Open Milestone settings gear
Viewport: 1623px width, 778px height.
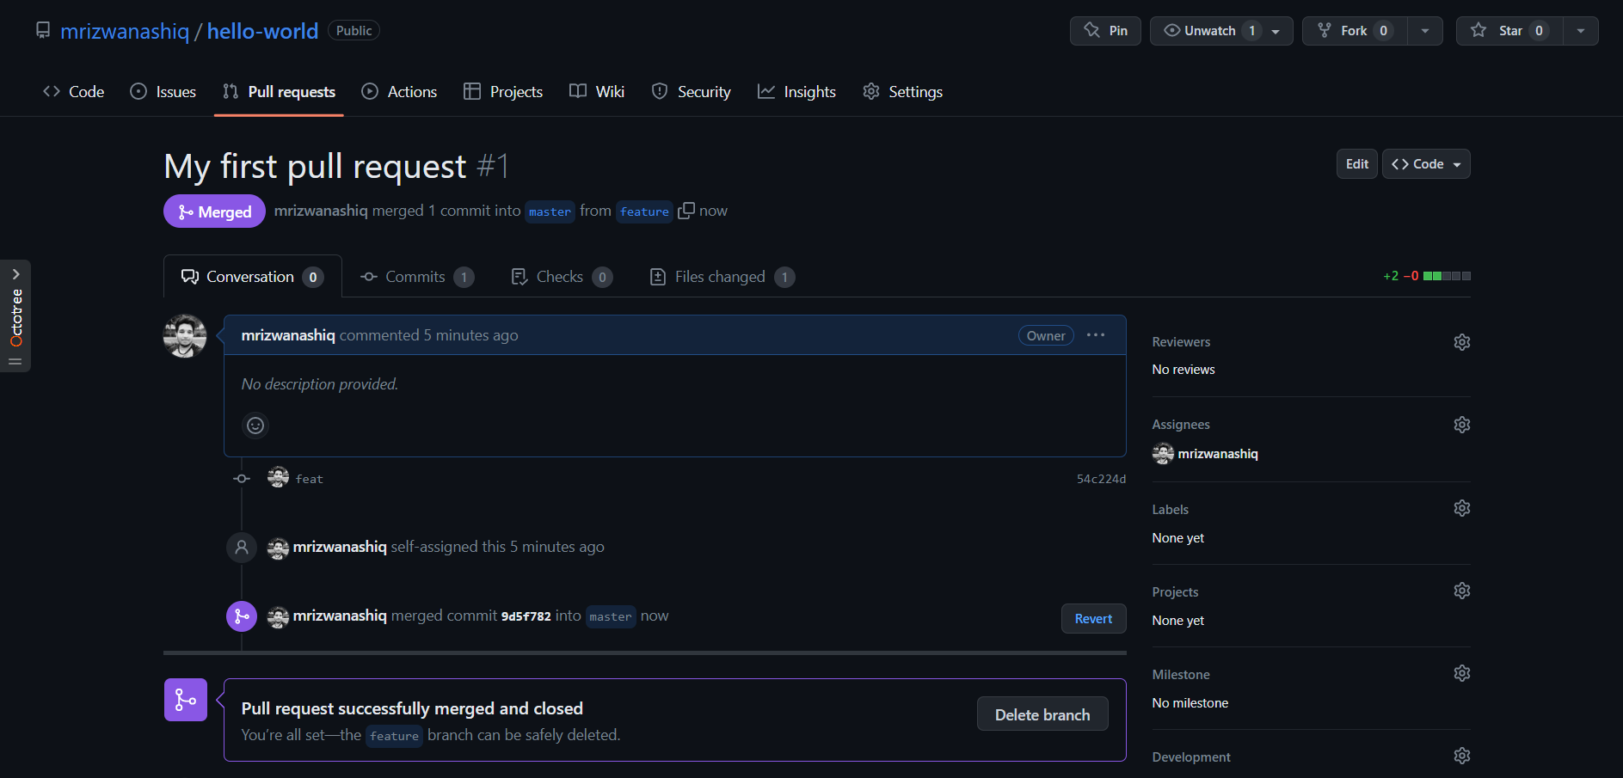(x=1461, y=673)
